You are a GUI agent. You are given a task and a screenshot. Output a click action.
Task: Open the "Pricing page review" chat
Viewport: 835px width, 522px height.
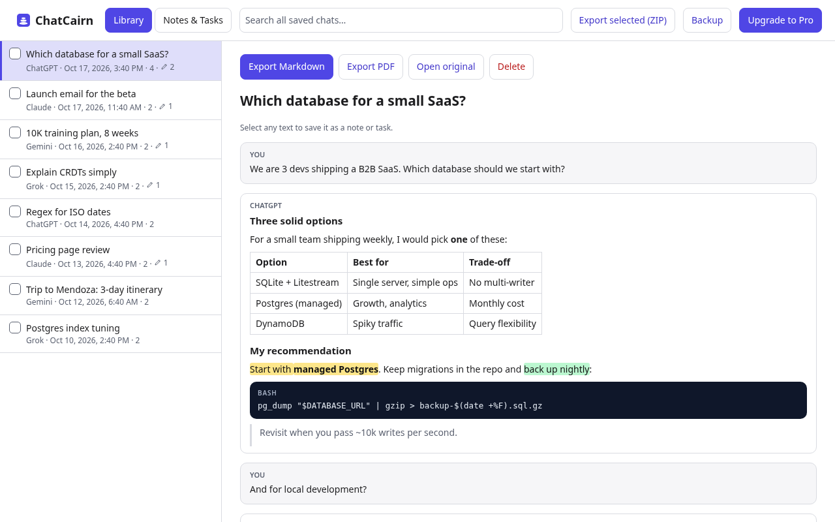(111, 256)
